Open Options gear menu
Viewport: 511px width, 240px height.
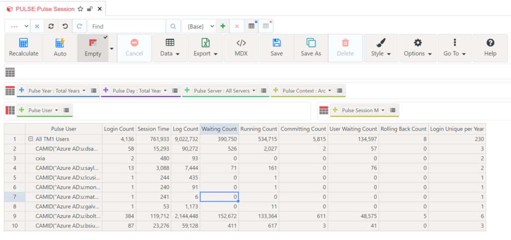click(x=418, y=48)
